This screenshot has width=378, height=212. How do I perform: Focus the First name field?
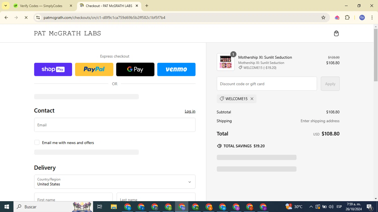coord(73,197)
